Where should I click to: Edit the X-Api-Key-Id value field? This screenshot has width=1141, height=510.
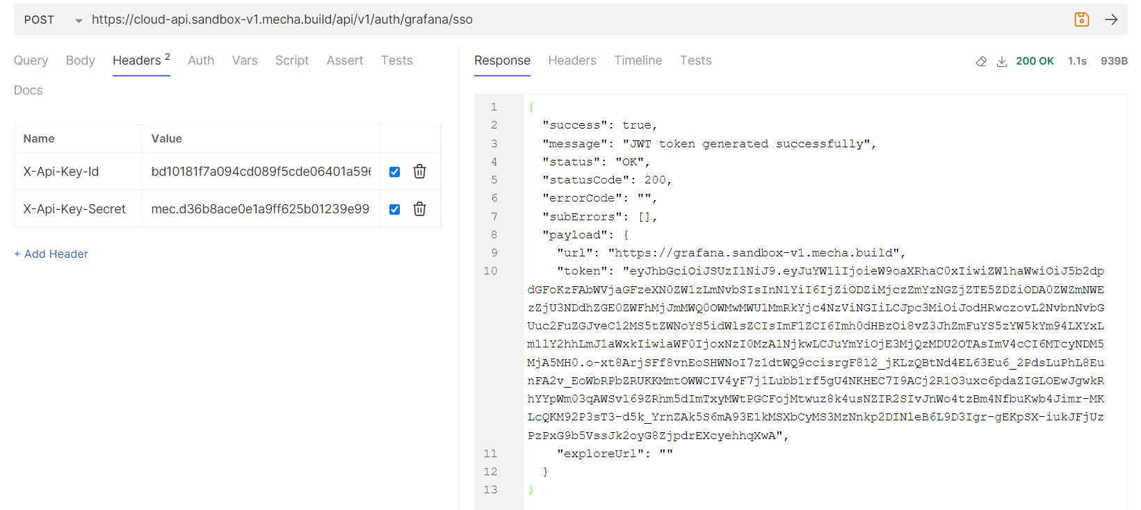(261, 172)
